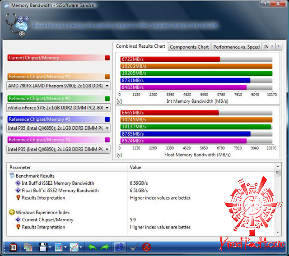The image size is (289, 256).
Task: Click the Parameter column header
Action: (67, 167)
